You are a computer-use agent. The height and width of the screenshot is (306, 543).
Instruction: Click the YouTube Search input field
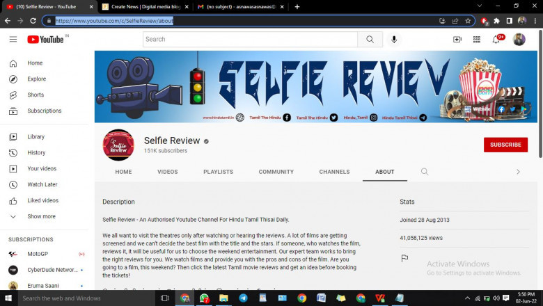(x=250, y=40)
